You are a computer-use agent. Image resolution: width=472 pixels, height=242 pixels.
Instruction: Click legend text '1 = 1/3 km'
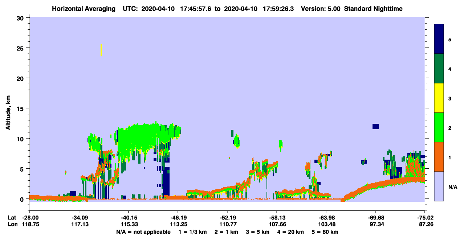pyautogui.click(x=192, y=232)
